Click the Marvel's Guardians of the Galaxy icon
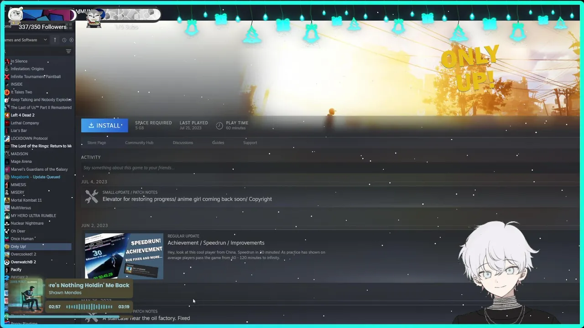Screen dimensions: 584x328 pos(7,169)
